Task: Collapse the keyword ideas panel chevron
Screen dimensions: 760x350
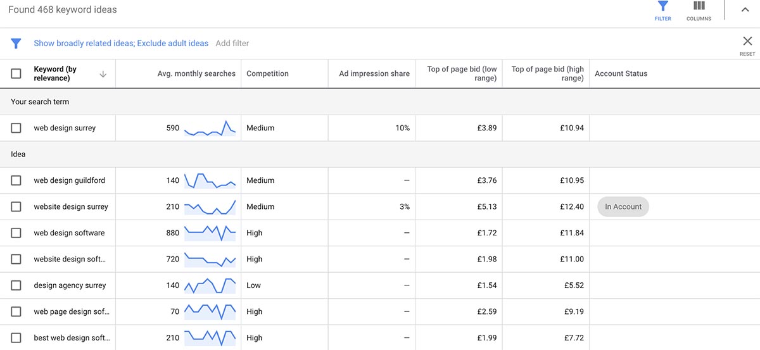Action: point(745,9)
